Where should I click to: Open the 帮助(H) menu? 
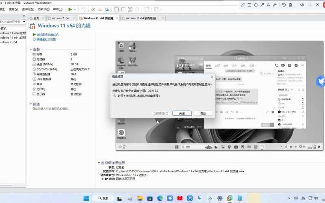click(58, 9)
